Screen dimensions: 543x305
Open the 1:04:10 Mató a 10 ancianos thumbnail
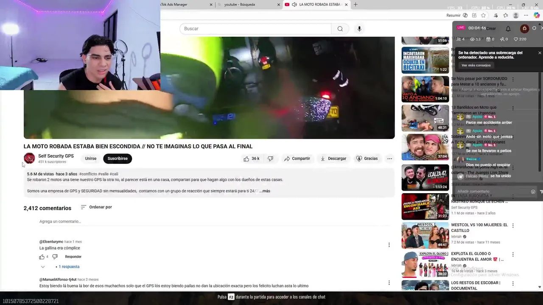(x=425, y=89)
